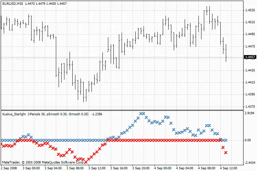Click the 2.9194 indicator scale maximum
This screenshot has width=257, height=171.
[249, 113]
